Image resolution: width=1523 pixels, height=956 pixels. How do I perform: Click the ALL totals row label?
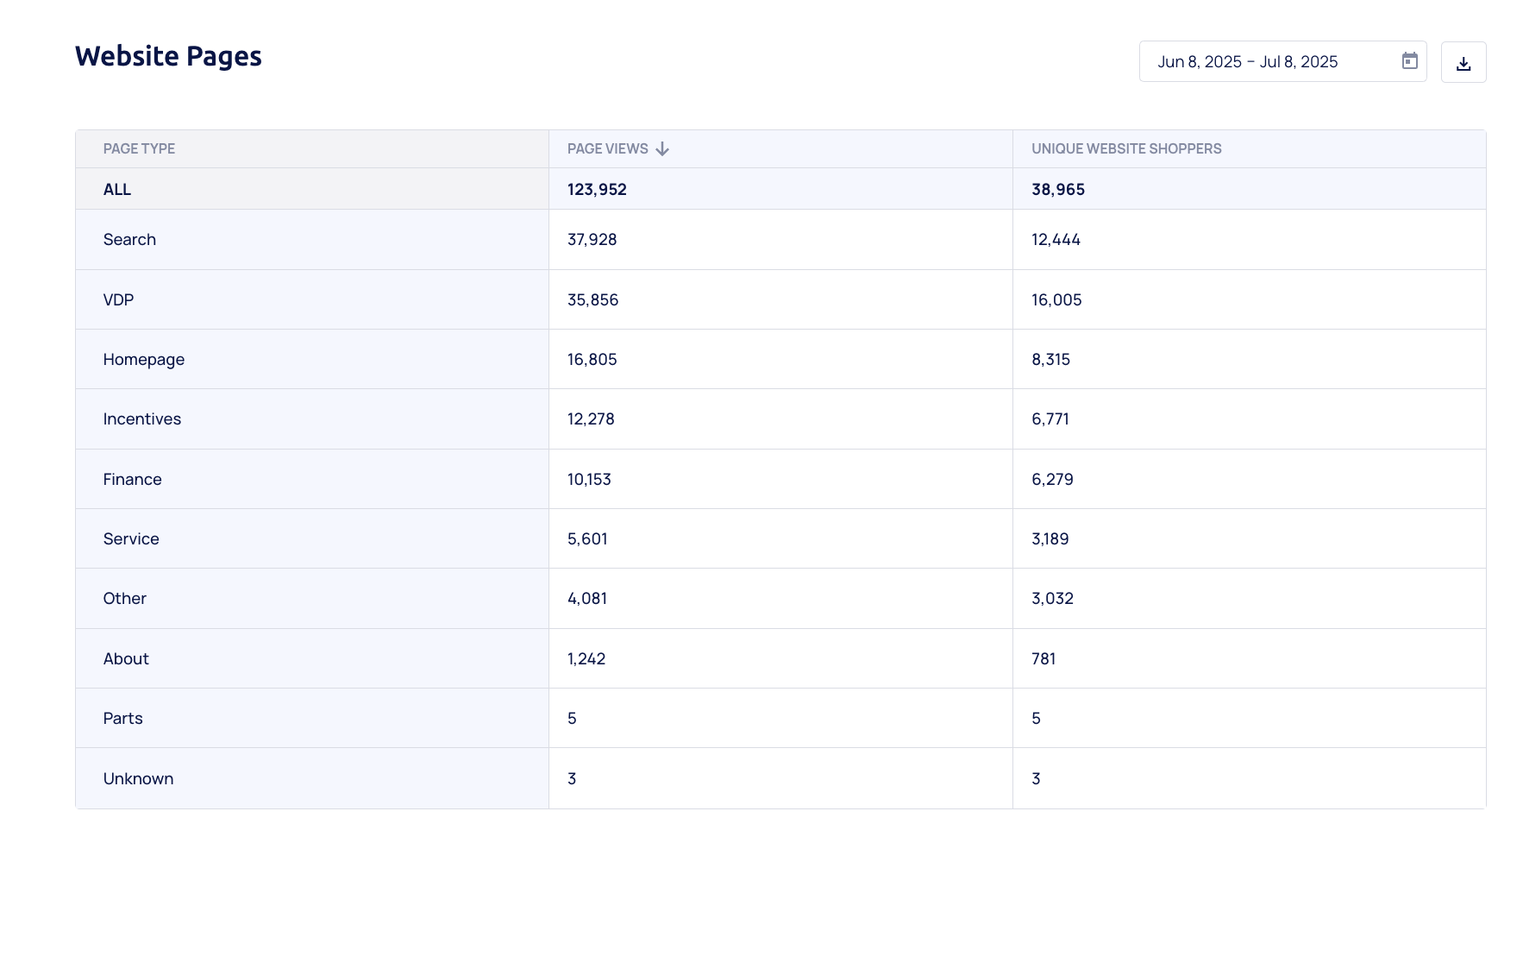click(117, 190)
